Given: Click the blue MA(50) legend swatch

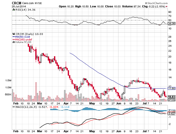Looking at the screenshot, I should (x=14, y=36).
